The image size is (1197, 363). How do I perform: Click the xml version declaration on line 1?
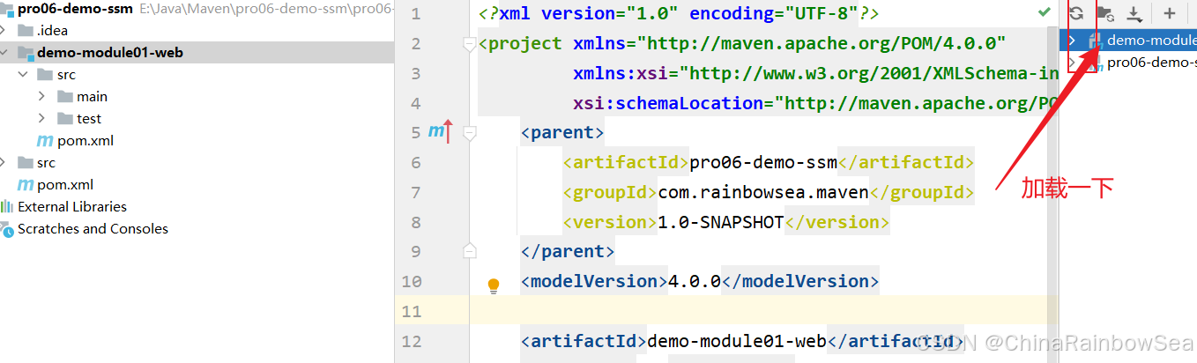click(678, 14)
